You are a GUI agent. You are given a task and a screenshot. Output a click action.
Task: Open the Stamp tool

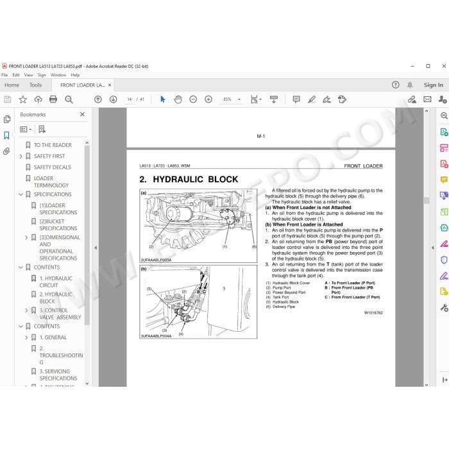pyautogui.click(x=342, y=99)
